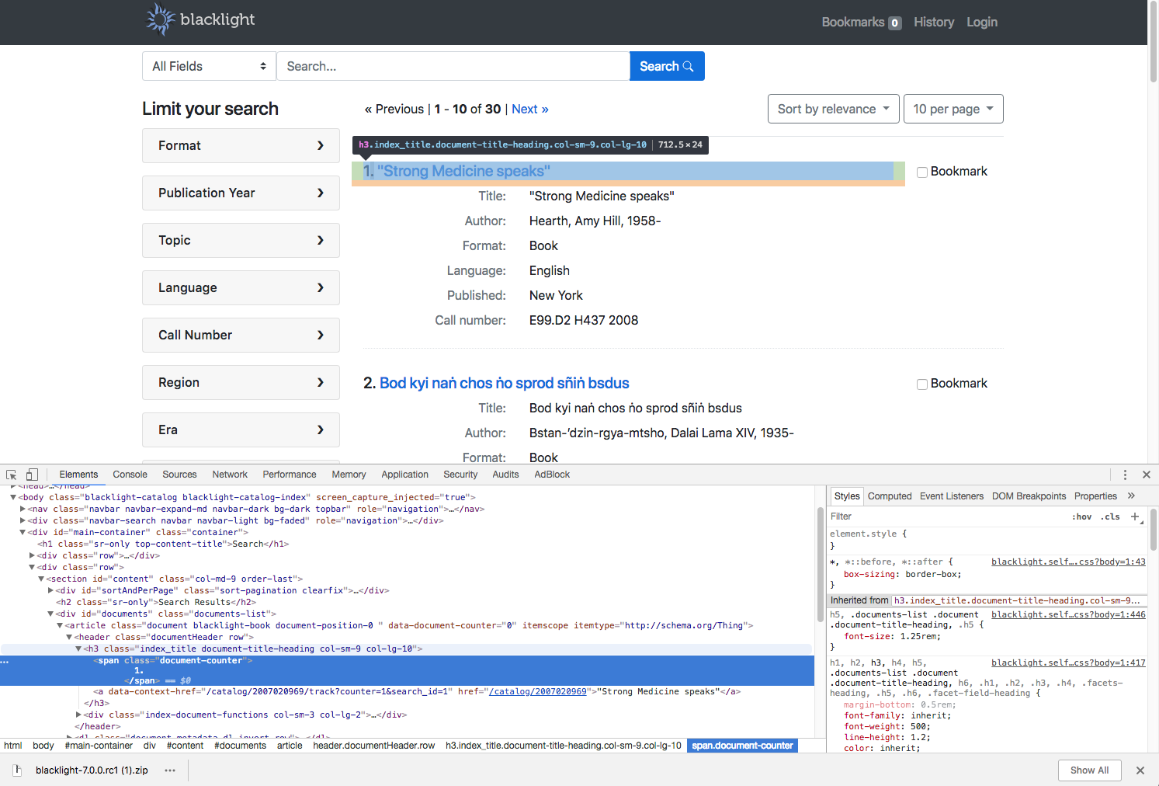Image resolution: width=1159 pixels, height=786 pixels.
Task: Click the magnifier Search button
Action: click(x=667, y=66)
